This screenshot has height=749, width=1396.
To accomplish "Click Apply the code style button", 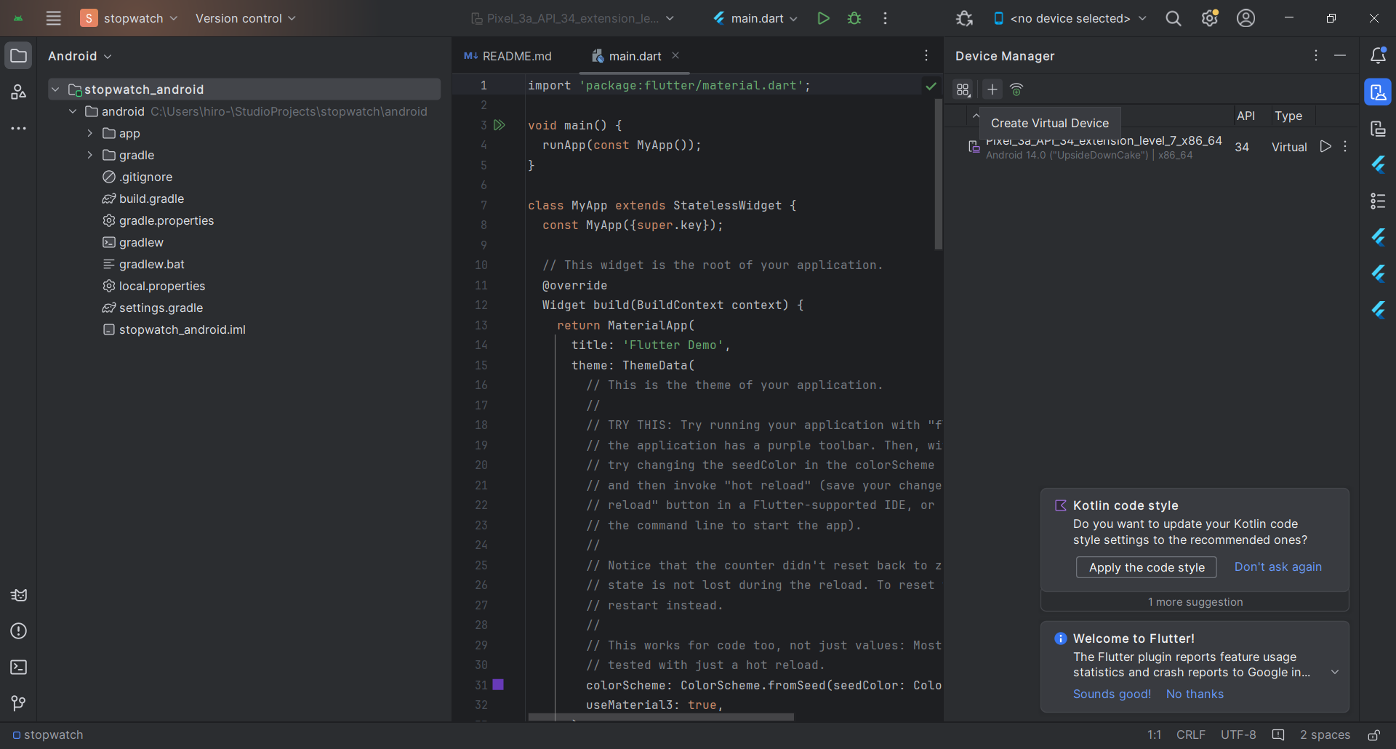I will [x=1146, y=567].
